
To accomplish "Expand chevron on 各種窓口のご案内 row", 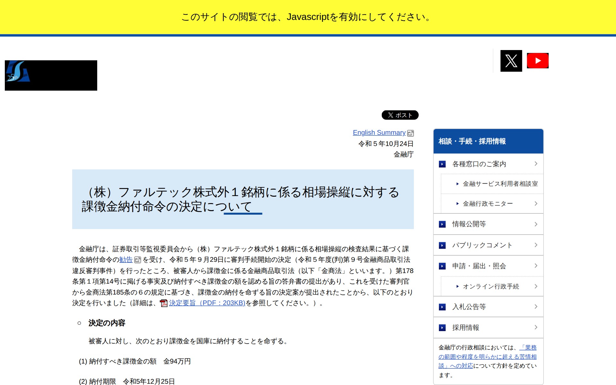I will (x=536, y=164).
